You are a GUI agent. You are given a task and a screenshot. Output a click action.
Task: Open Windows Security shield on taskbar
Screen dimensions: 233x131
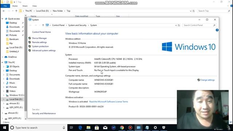tap(163, 128)
